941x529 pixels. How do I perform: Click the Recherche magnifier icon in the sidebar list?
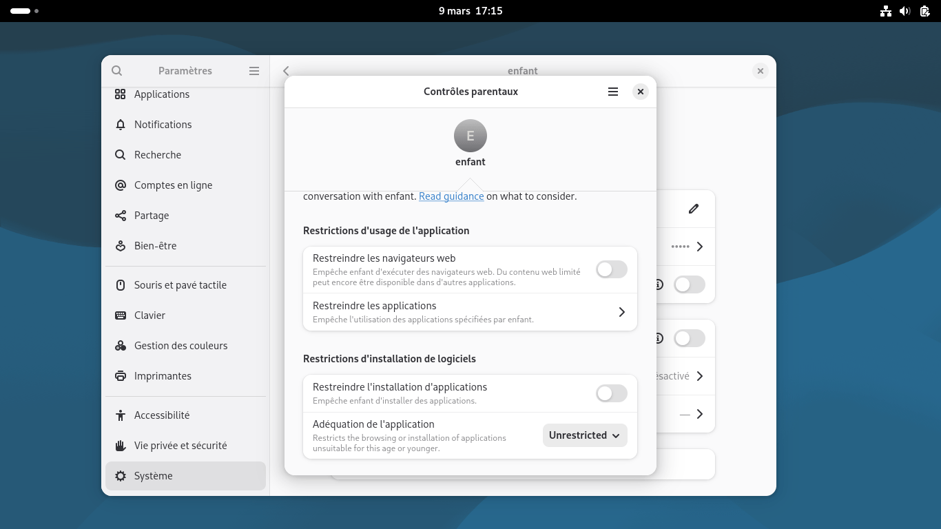click(121, 155)
